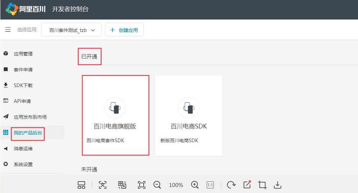Click the 选择应用 label
Viewport: 358px width, 193px height.
click(27, 30)
